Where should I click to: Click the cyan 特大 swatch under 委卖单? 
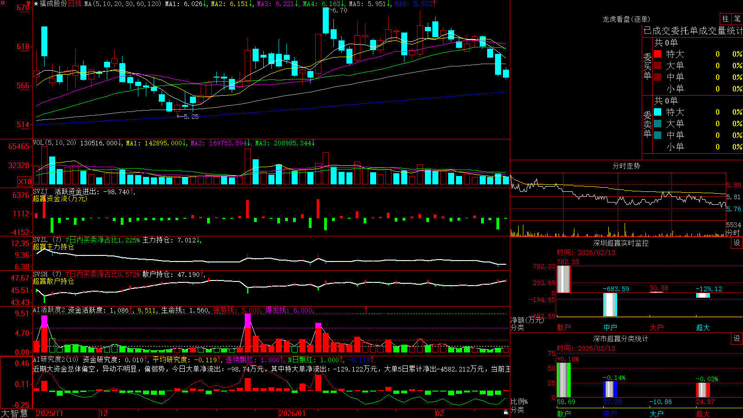658,112
